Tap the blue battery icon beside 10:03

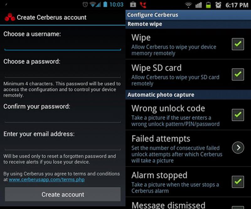(x=105, y=4)
